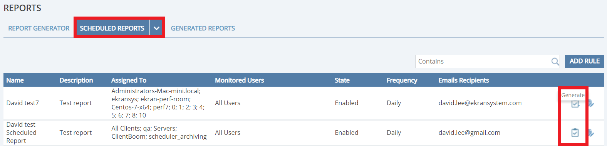
Task: Select the Scheduled Reports tab
Action: click(x=112, y=28)
